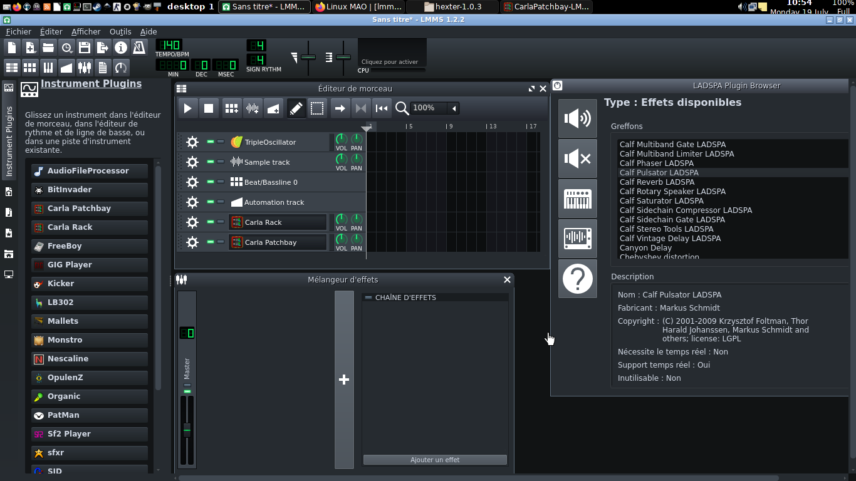Viewport: 856px width, 481px height.
Task: Select the pencil draw mode tool
Action: 296,108
